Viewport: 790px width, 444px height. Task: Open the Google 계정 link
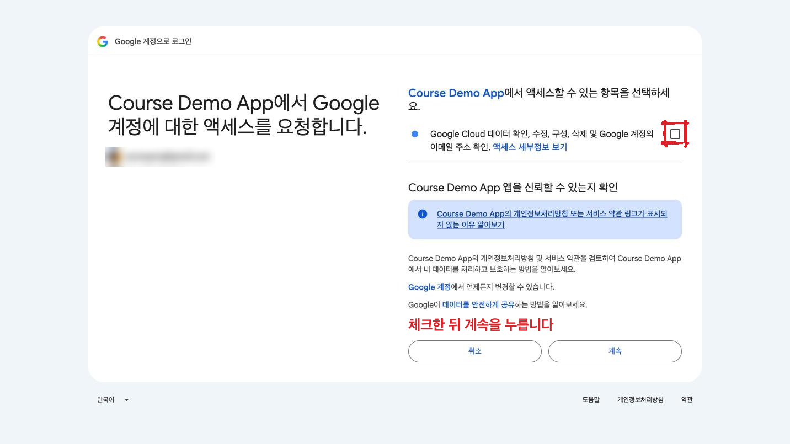[x=429, y=287]
